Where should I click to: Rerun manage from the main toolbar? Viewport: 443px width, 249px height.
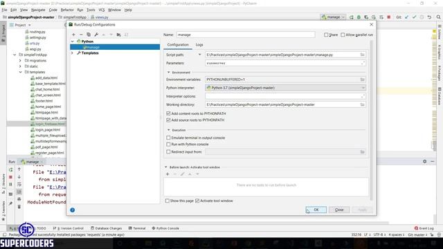click(x=351, y=17)
